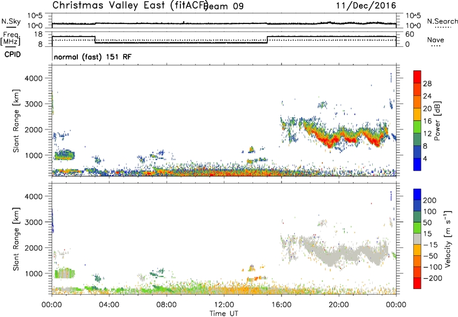Click the '28' Power colorbar tick label

pyautogui.click(x=427, y=84)
